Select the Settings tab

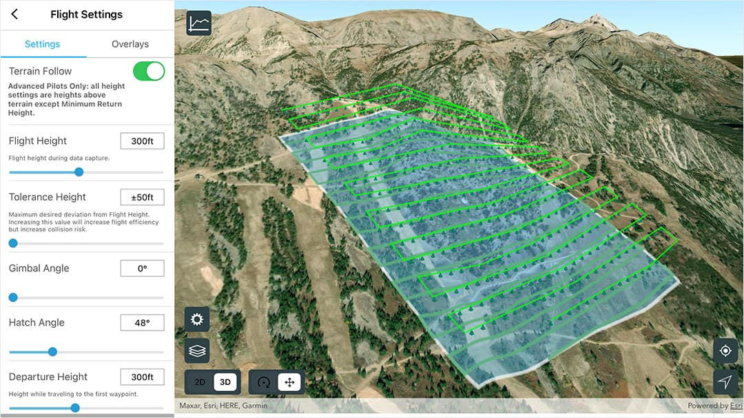[43, 43]
